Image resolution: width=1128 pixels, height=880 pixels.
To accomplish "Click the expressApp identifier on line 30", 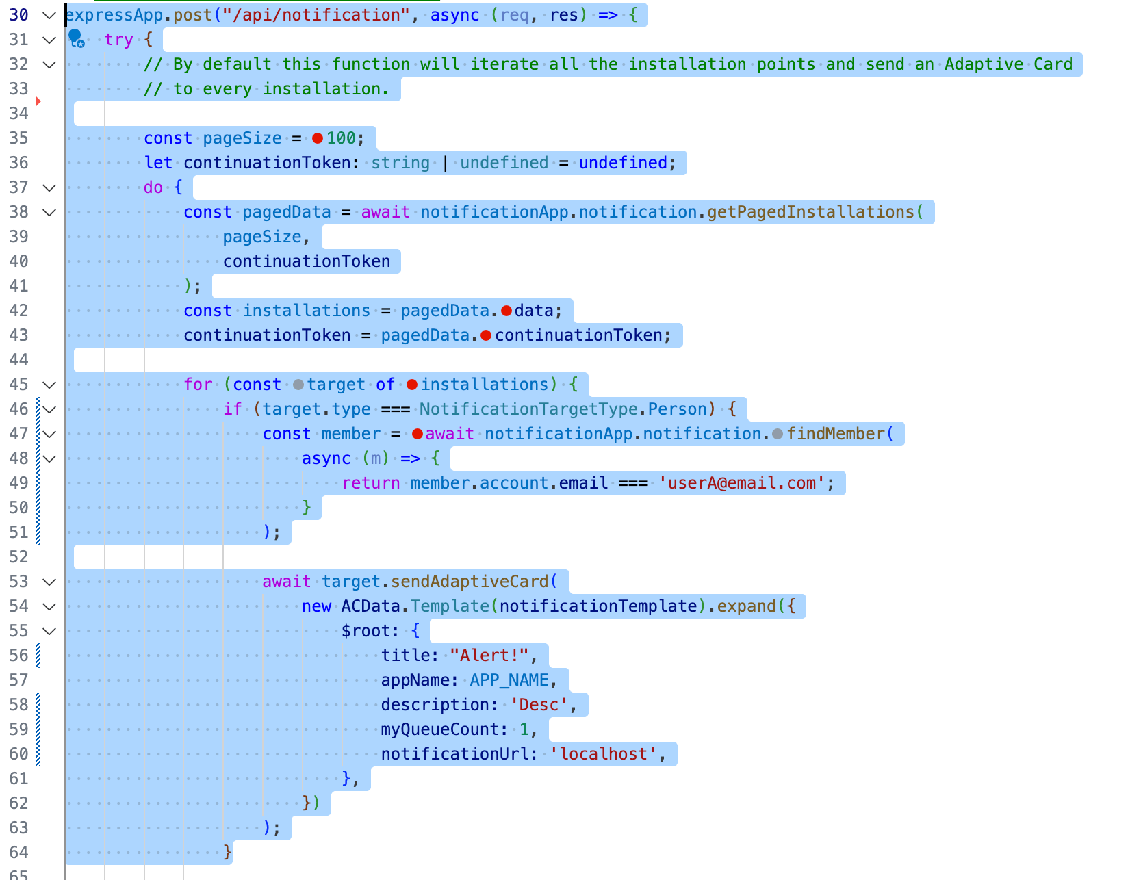I will click(114, 15).
